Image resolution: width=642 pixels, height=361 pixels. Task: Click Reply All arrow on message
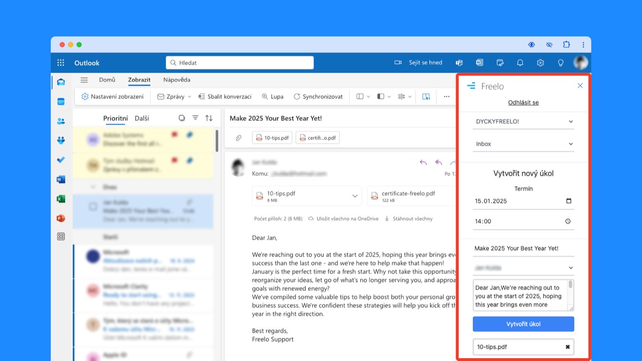pyautogui.click(x=438, y=163)
